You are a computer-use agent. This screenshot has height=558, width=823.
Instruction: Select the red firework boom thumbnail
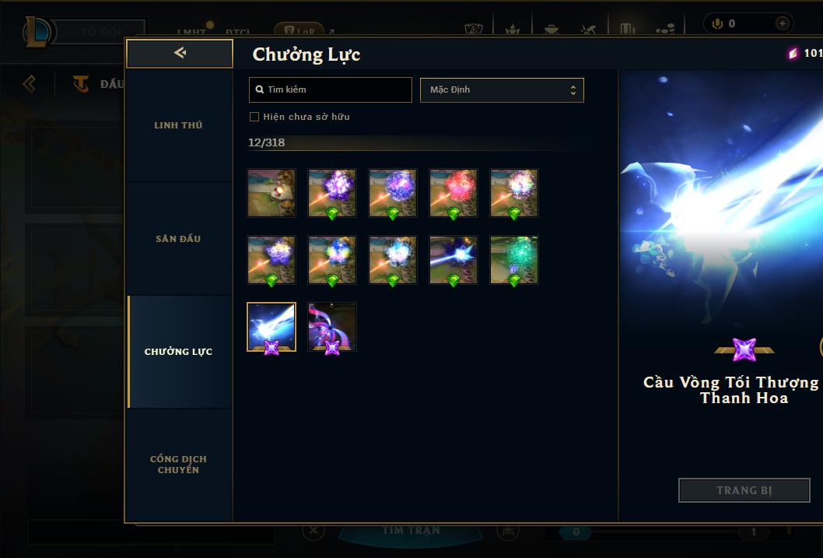(454, 193)
